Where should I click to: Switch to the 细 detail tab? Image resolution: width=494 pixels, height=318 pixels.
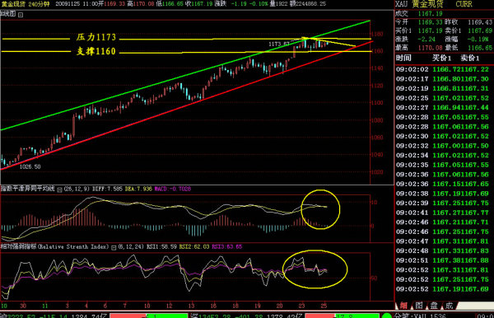(x=403, y=306)
